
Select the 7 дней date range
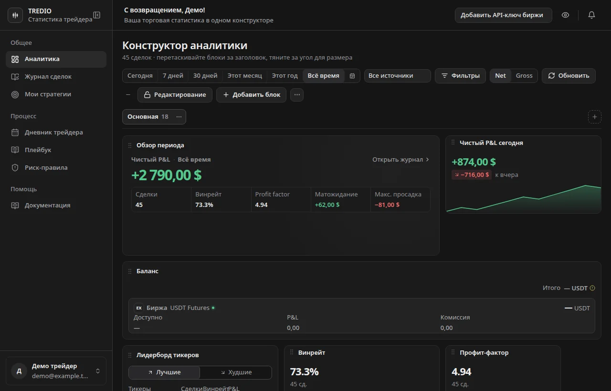coord(173,76)
